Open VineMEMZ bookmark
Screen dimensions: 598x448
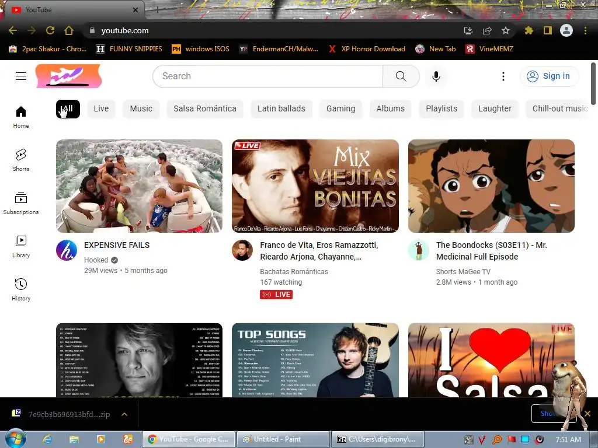490,49
